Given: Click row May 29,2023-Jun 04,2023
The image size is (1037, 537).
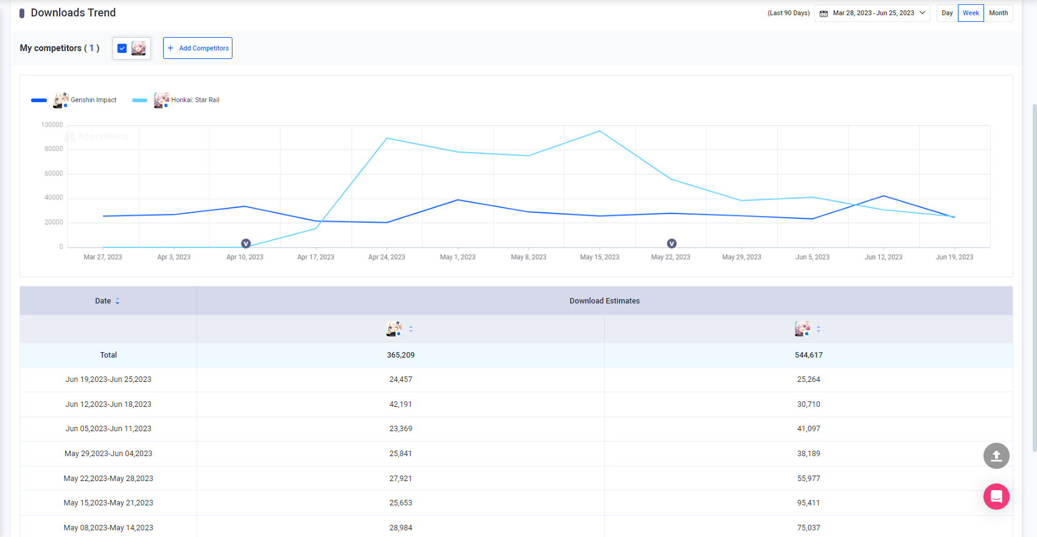Looking at the screenshot, I should (516, 454).
